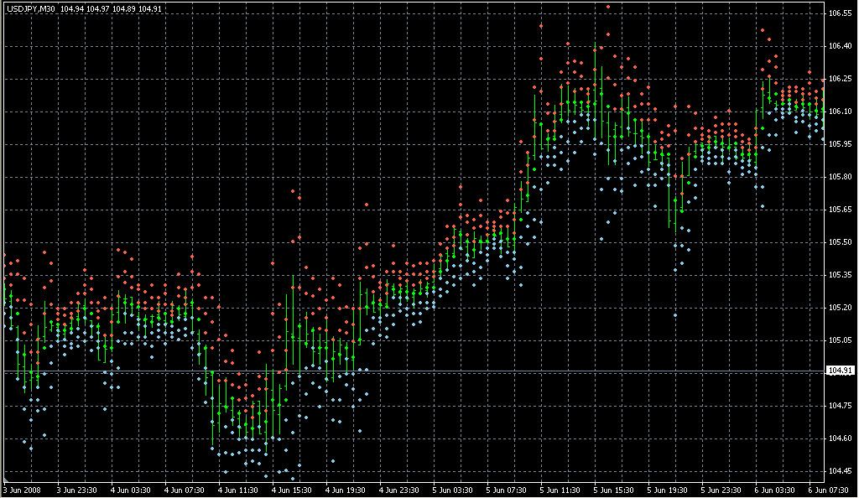Viewport: 859px width, 498px height.
Task: Click the 4 Jun 19:30 time label
Action: pos(345,490)
